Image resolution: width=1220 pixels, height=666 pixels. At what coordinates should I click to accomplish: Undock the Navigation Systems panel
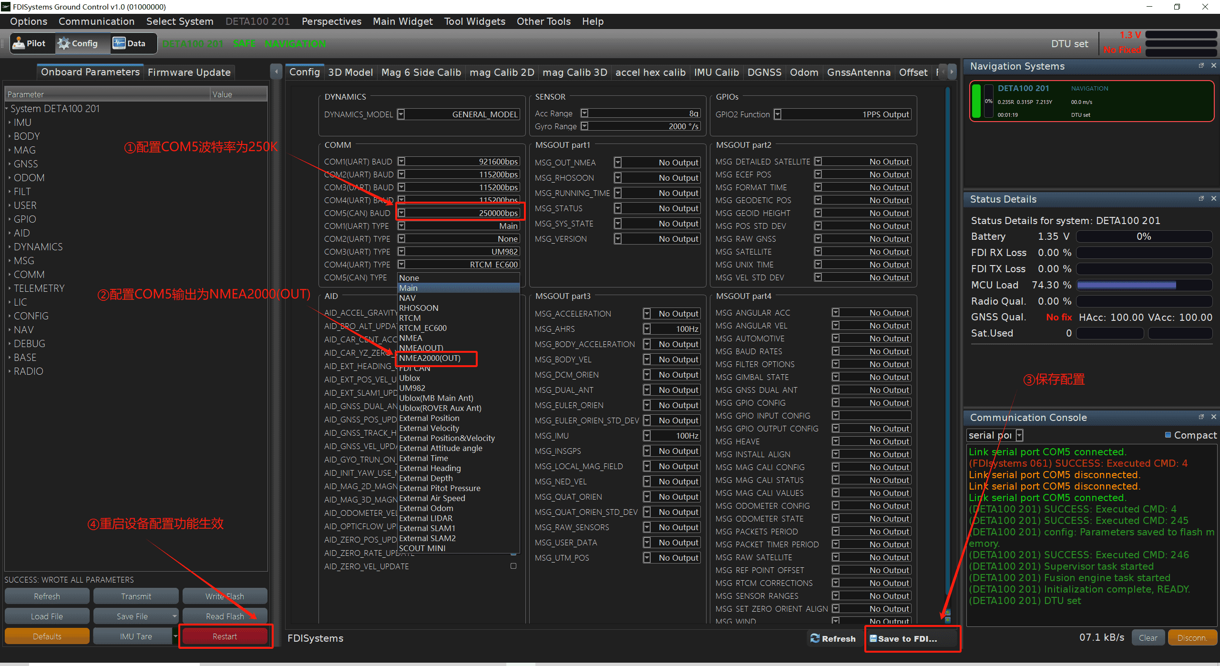click(x=1201, y=66)
